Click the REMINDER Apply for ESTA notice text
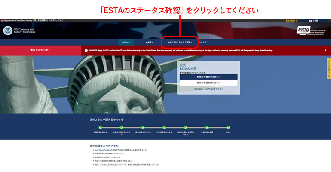Screen dimensions: 331x172 coord(181,51)
